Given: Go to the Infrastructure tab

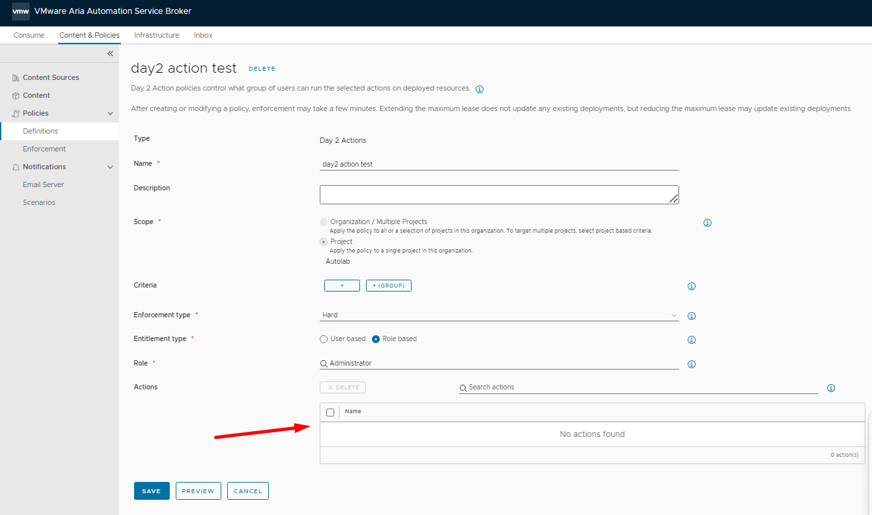Looking at the screenshot, I should click(x=157, y=35).
